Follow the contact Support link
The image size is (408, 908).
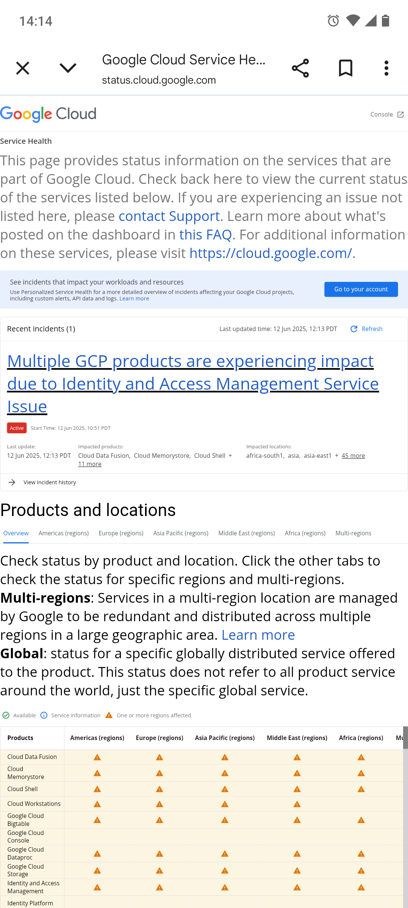point(169,216)
